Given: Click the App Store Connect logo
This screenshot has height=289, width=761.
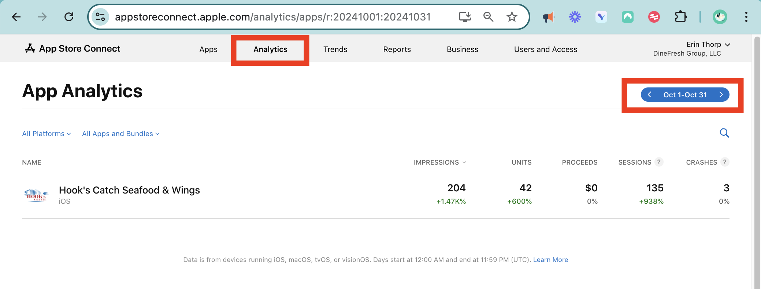Looking at the screenshot, I should (73, 48).
